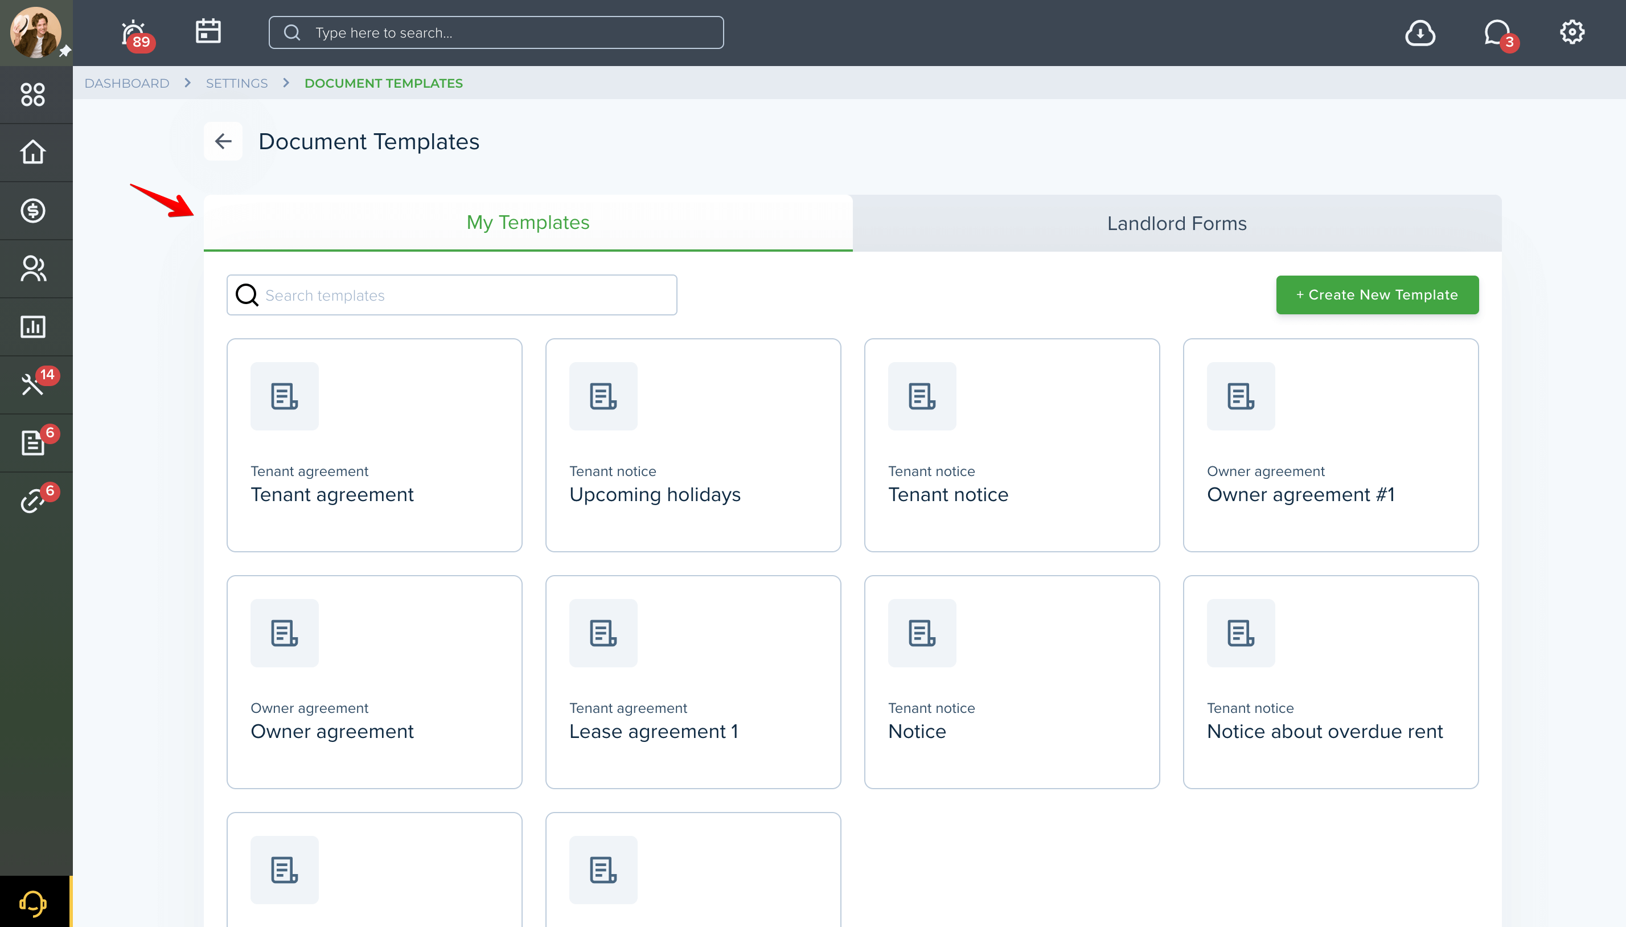Open maintenance tools icon with 14 badge
Screen dimensions: 1626x927
pos(33,384)
